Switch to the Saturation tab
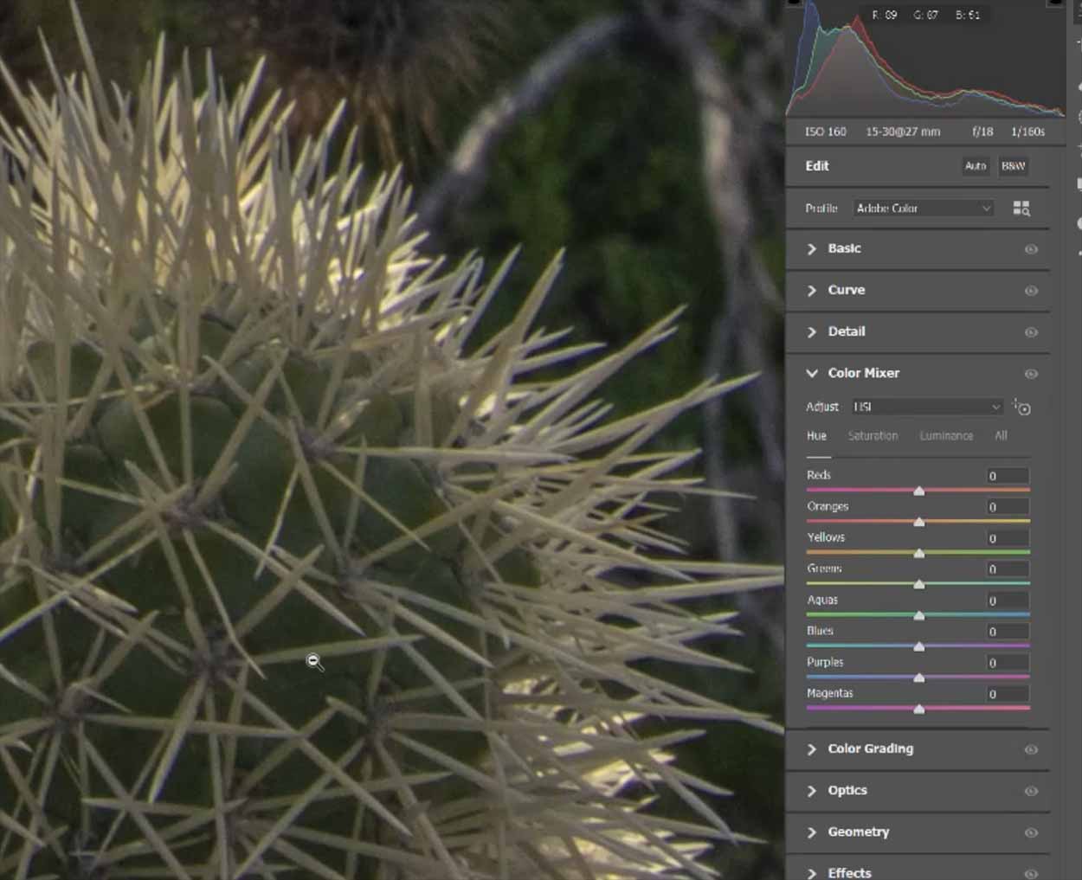Viewport: 1082px width, 880px height. click(x=873, y=436)
